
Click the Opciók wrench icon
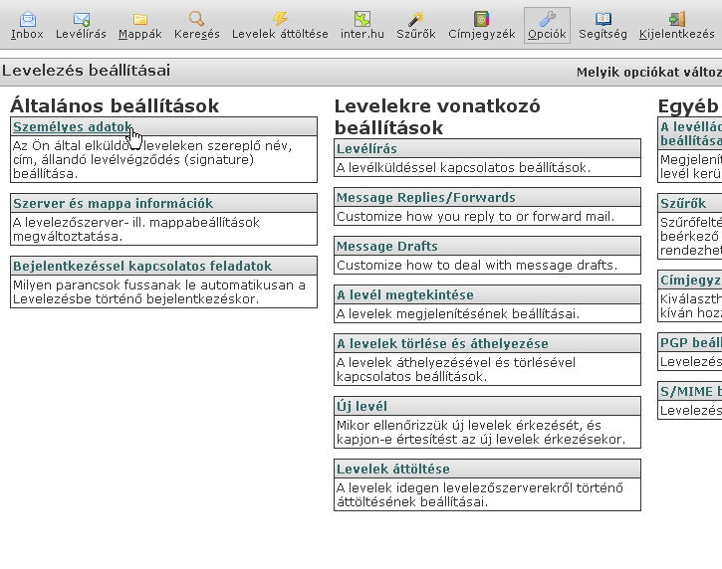(547, 19)
